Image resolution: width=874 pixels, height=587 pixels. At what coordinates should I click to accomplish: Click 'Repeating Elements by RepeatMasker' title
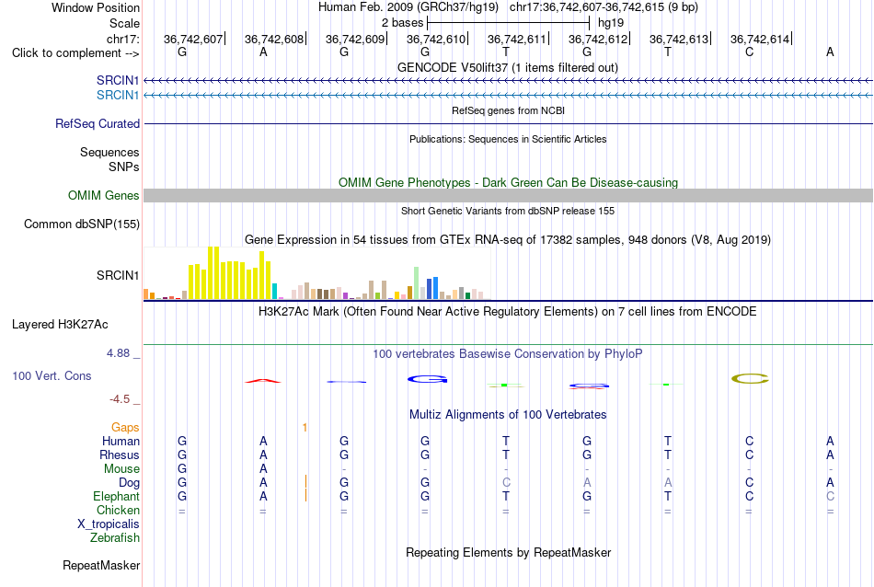click(509, 552)
